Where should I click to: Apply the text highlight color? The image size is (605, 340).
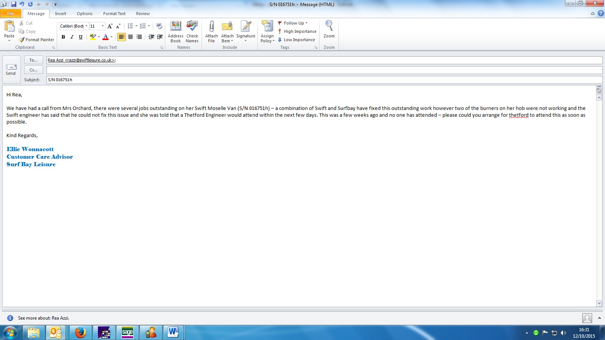93,37
